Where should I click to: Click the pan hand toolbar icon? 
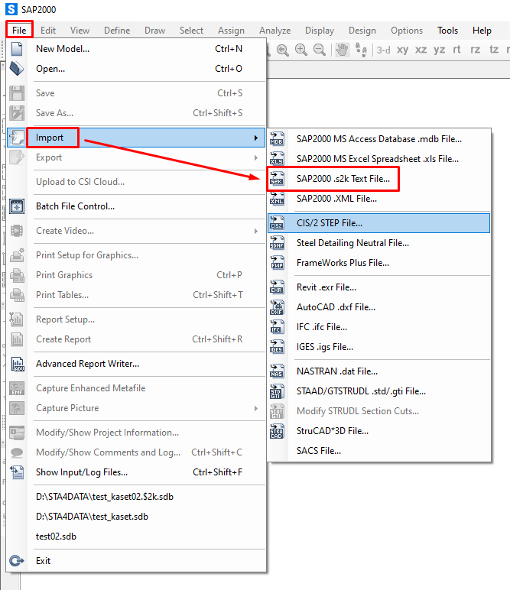[342, 50]
